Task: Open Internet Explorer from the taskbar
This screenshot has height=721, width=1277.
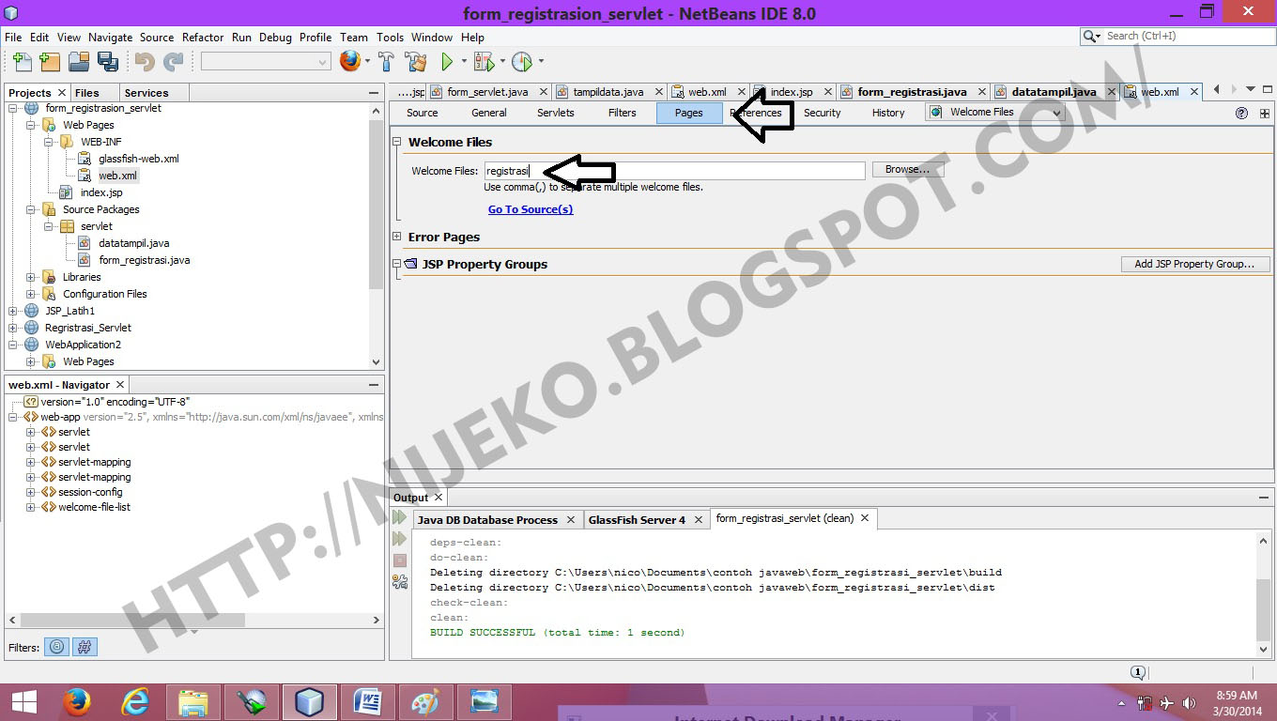Action: tap(135, 702)
